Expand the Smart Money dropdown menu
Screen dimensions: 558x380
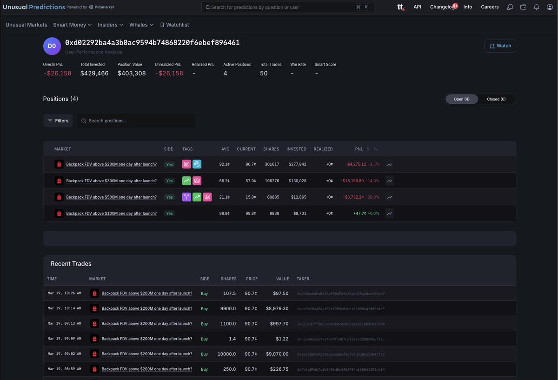tap(72, 25)
